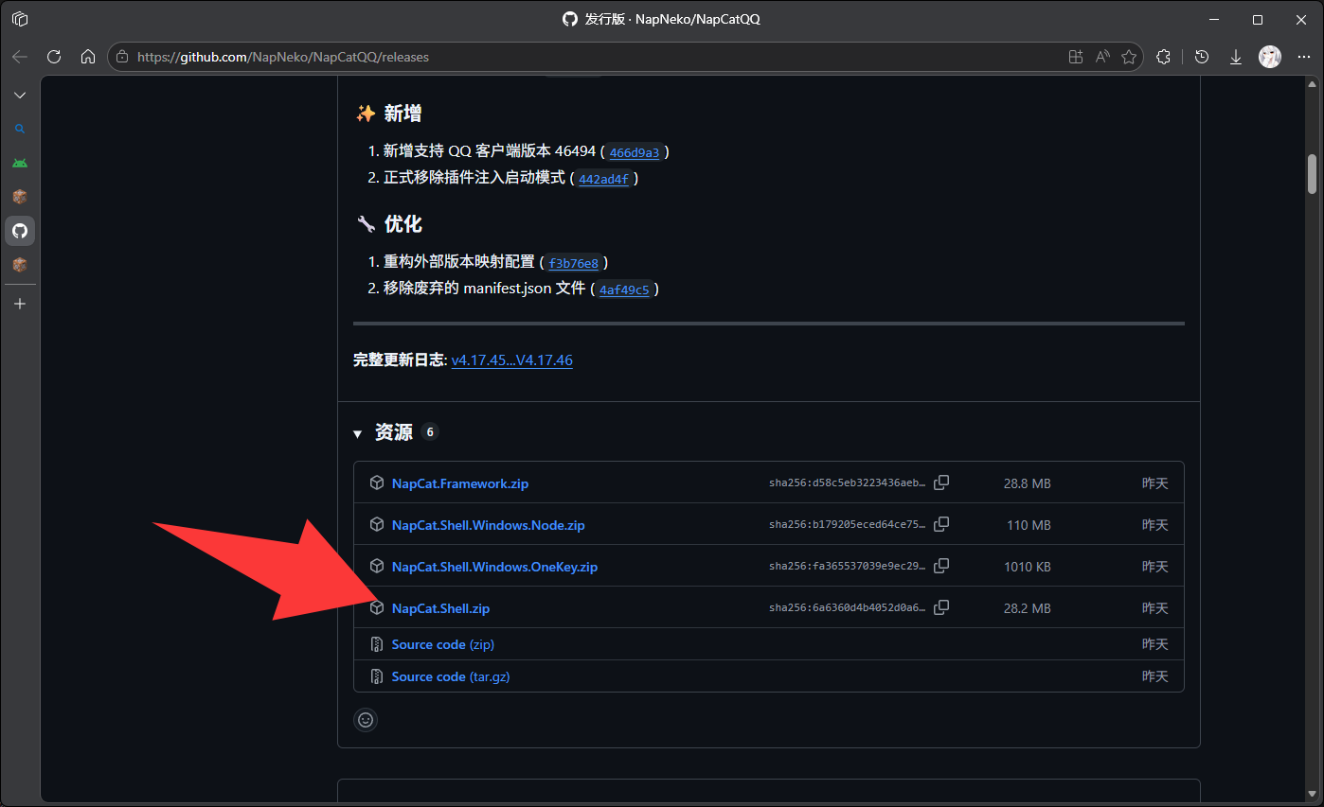Open a new tab with plus button
1324x807 pixels.
tap(20, 304)
